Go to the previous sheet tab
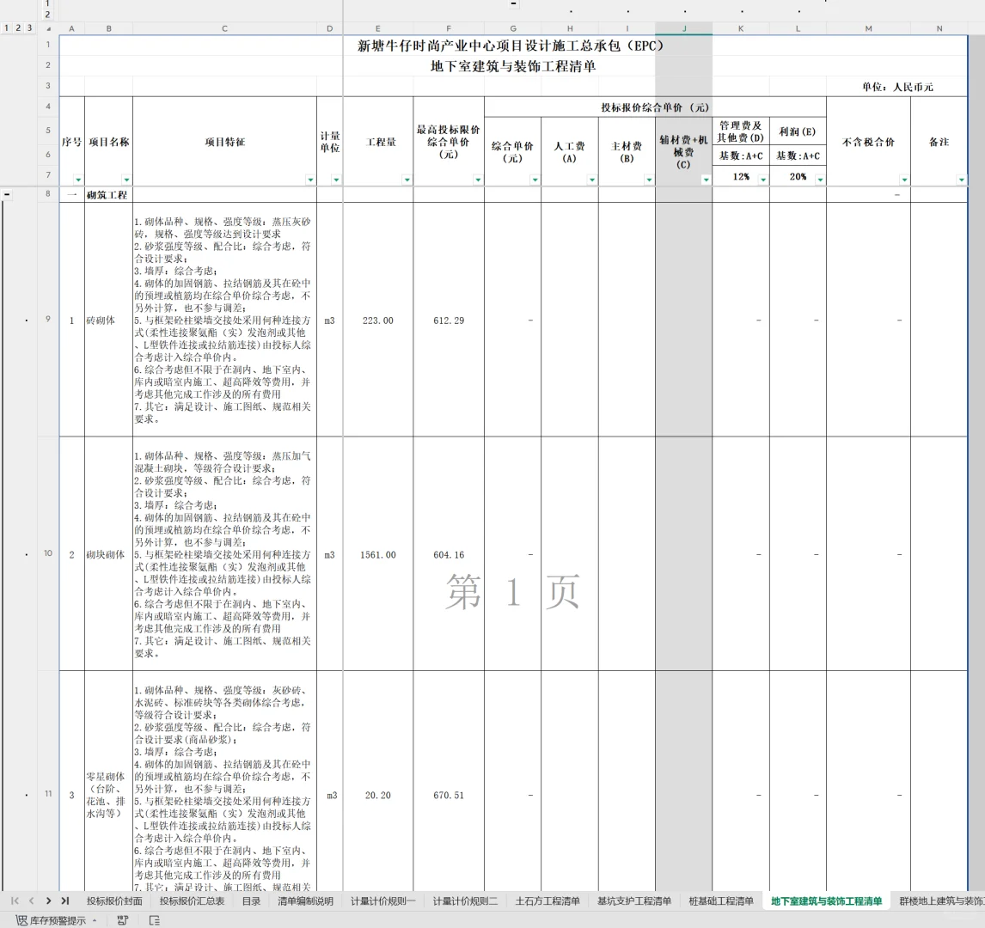 [32, 901]
